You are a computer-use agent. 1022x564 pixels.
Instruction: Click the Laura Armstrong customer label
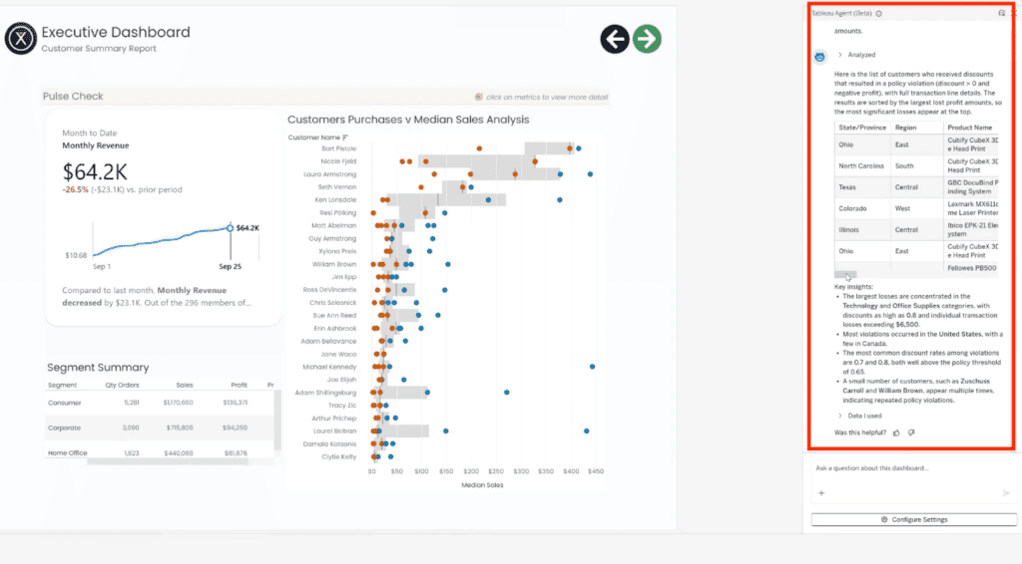tap(329, 174)
